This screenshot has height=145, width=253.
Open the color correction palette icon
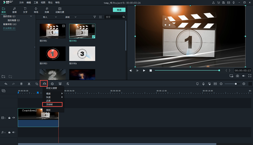[52, 84]
